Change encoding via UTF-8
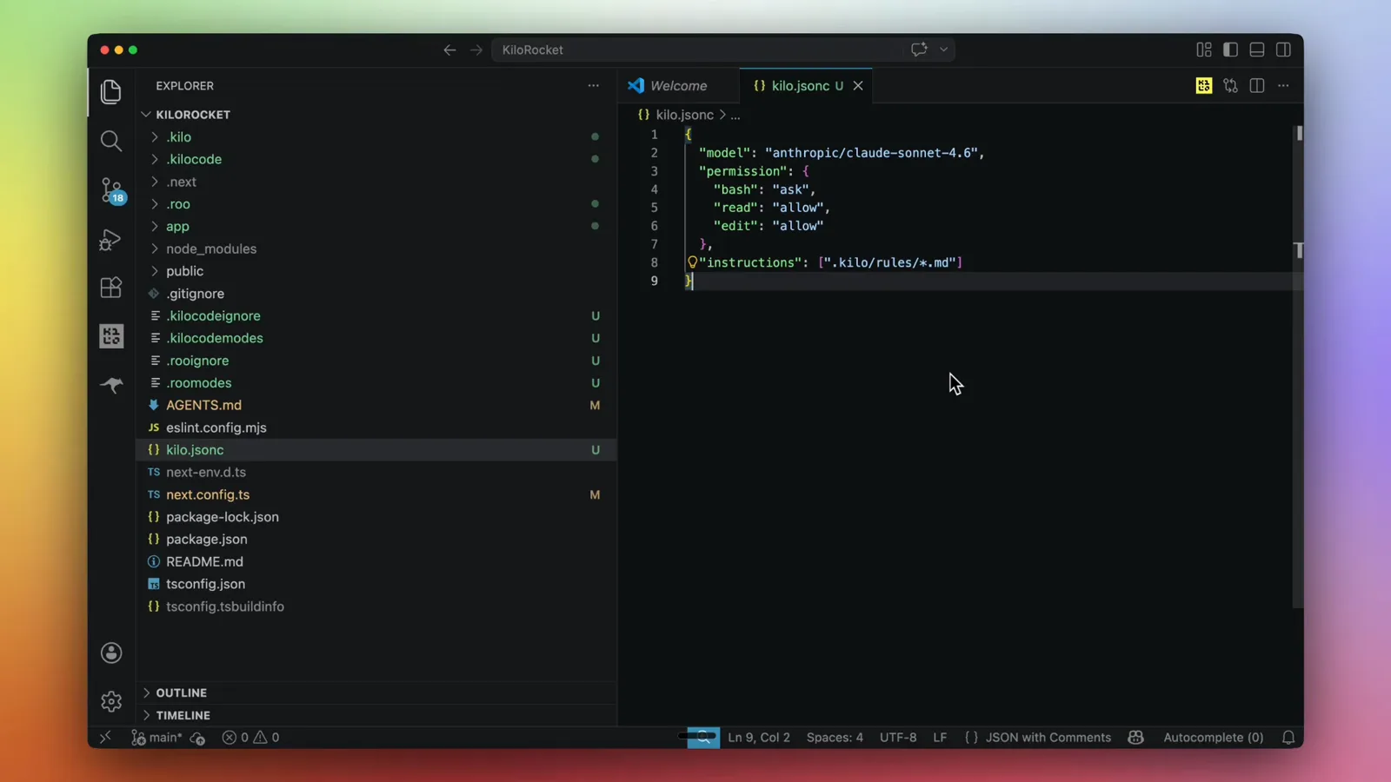This screenshot has width=1391, height=782. click(898, 738)
